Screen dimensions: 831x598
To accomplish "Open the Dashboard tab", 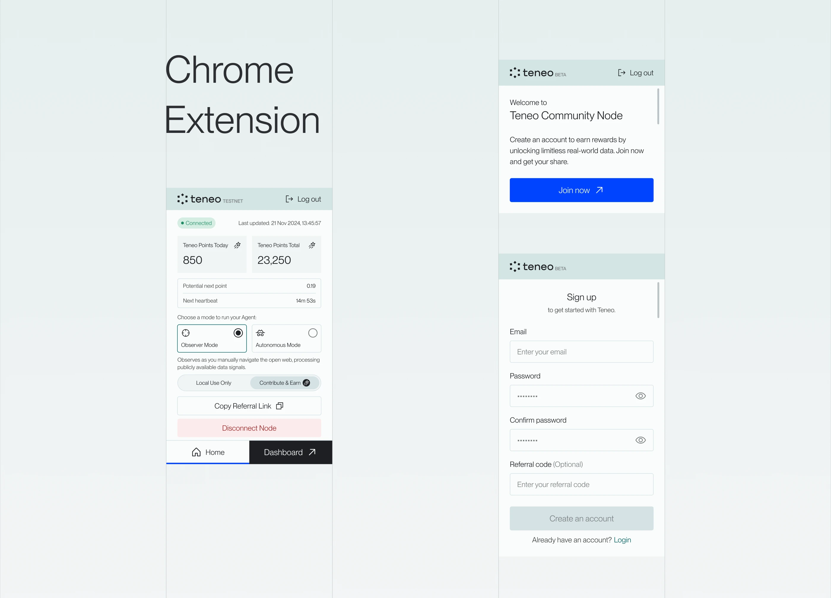I will click(291, 452).
